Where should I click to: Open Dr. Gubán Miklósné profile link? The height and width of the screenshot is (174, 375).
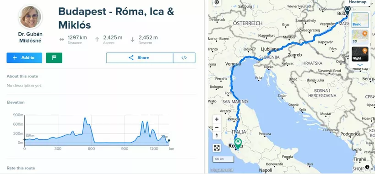[30, 37]
